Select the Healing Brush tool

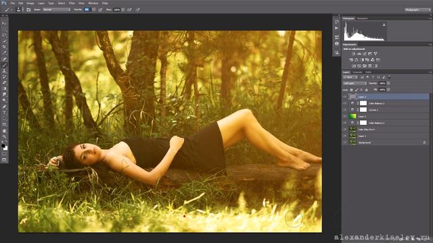pos(4,59)
